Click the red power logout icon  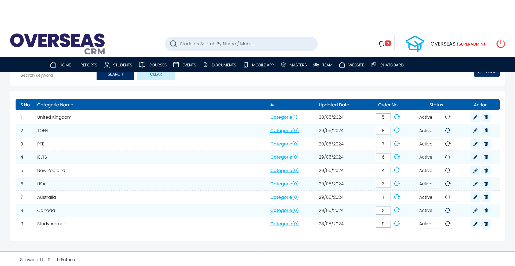pyautogui.click(x=501, y=44)
